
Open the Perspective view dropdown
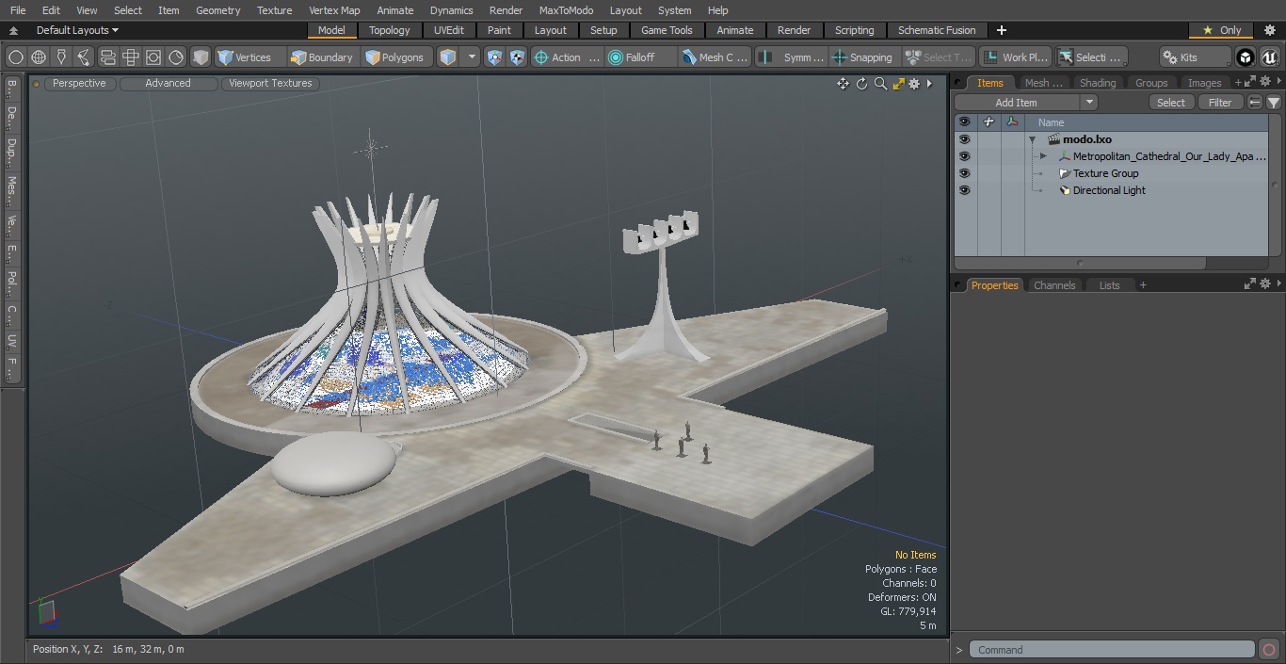[x=79, y=83]
